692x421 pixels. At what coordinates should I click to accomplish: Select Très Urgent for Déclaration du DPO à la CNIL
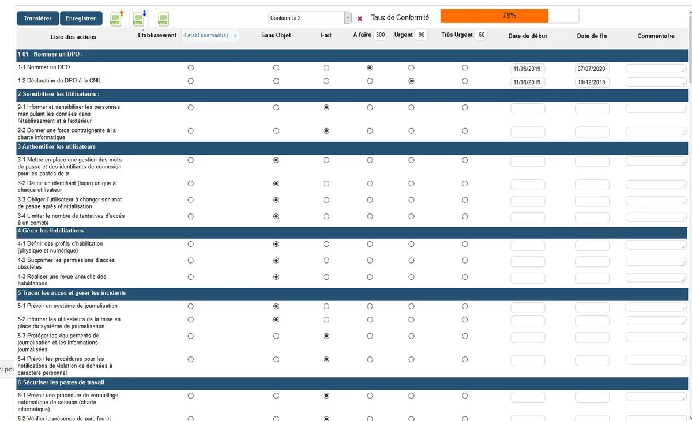[465, 81]
